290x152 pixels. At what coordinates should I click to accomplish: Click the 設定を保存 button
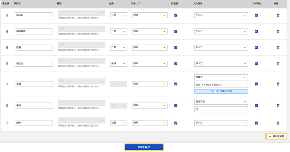tap(144, 147)
